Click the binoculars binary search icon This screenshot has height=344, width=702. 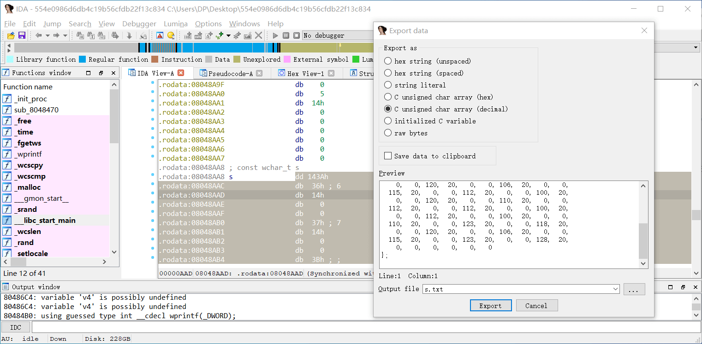101,35
